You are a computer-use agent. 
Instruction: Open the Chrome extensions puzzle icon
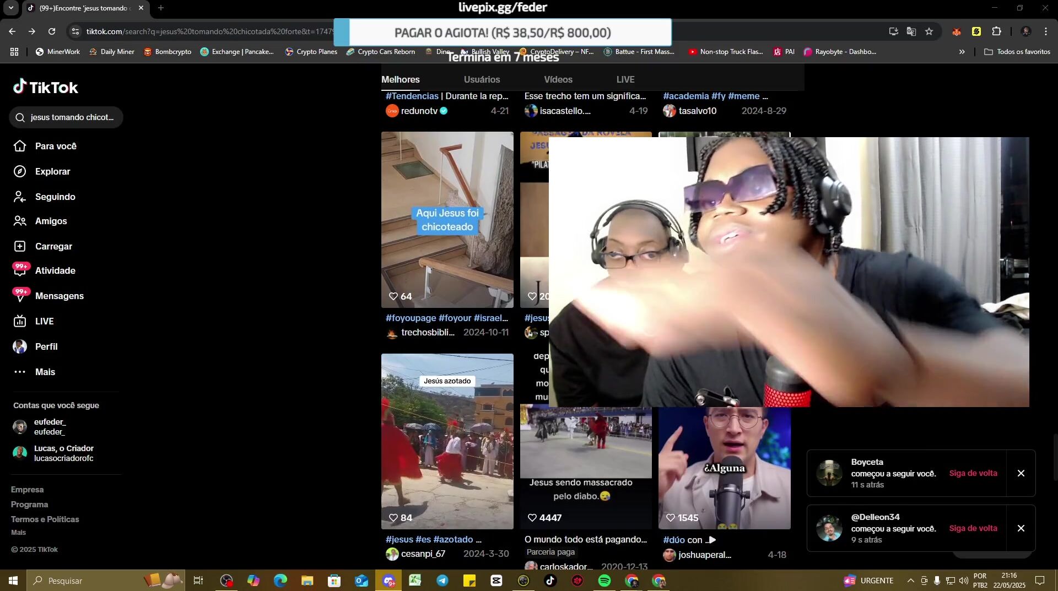click(996, 31)
